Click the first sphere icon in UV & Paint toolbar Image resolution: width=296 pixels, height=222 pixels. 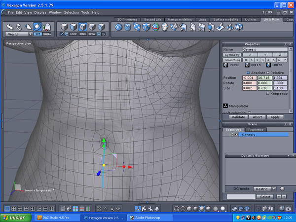pos(119,27)
